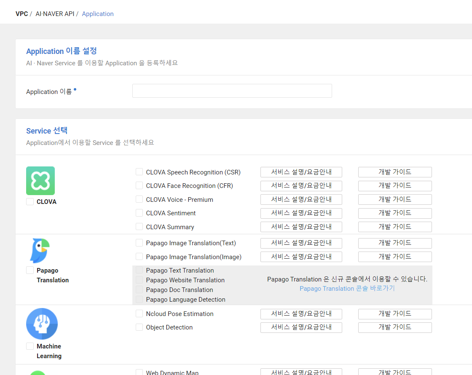
Task: Click disabled Papago Language Detection checkbox
Action: [139, 299]
